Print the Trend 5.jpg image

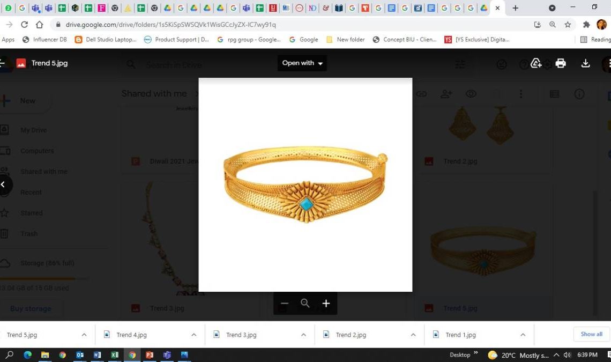[x=560, y=63]
